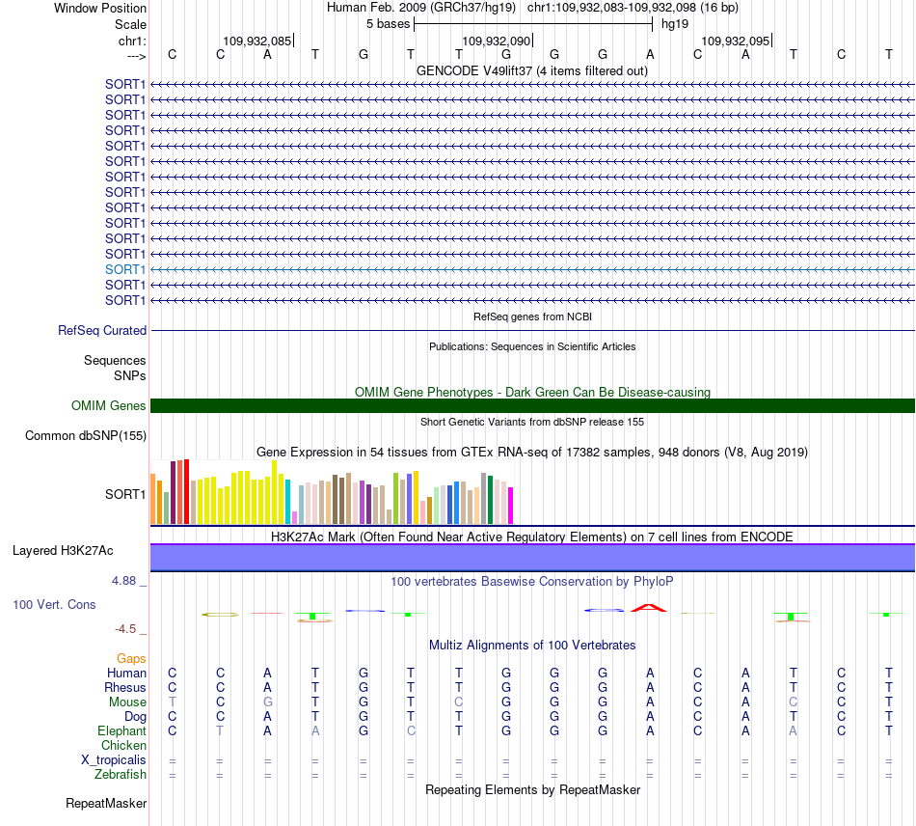The width and height of the screenshot is (916, 826).
Task: Click the GENCODE V49lift37 track title
Action: click(x=532, y=71)
